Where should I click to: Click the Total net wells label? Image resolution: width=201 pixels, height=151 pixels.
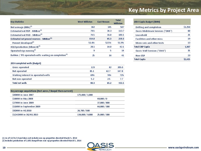(x=20, y=83)
